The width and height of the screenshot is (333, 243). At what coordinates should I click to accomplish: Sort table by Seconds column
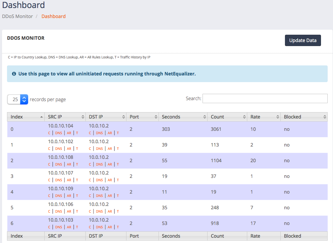pos(183,117)
